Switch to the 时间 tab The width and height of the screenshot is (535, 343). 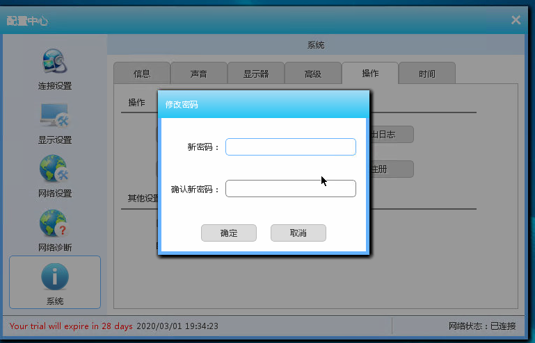click(427, 74)
